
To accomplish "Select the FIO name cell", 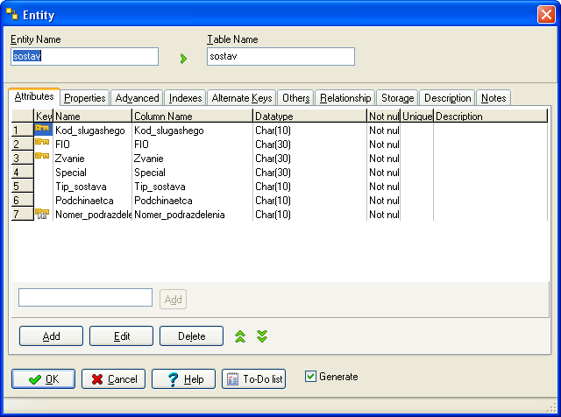I will pyautogui.click(x=93, y=145).
